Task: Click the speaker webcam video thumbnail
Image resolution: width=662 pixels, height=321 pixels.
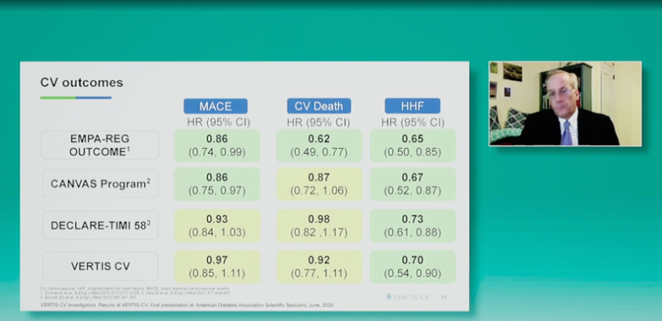Action: pyautogui.click(x=565, y=104)
